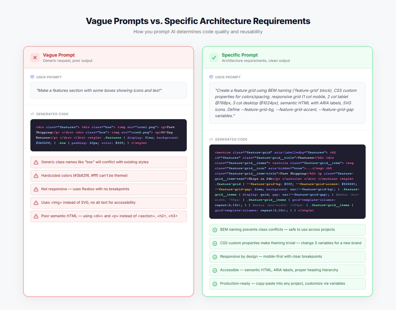396x310 pixels.
Task: Click the code brackets icon near left GENERATED CODE label
Action: click(32, 114)
